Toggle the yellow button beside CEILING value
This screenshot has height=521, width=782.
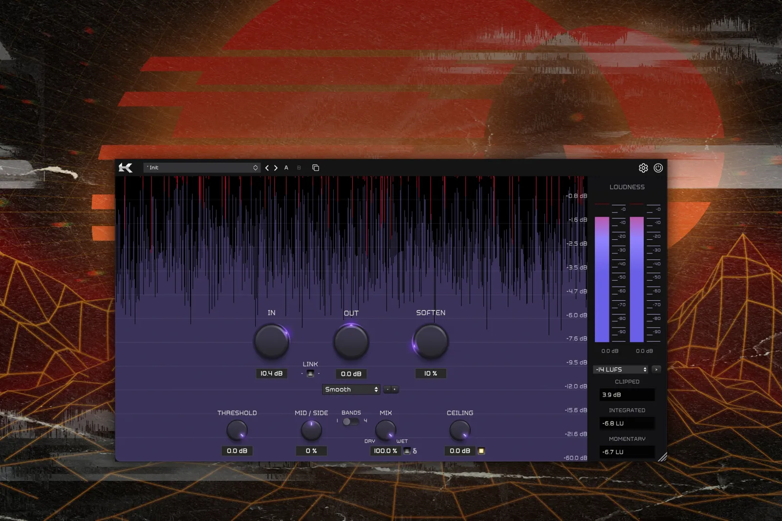pyautogui.click(x=481, y=451)
